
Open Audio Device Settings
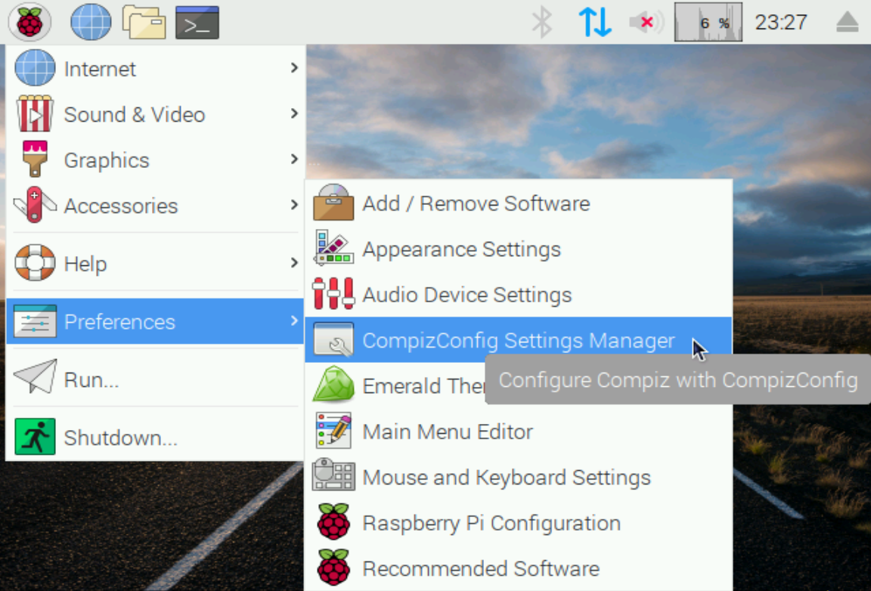coord(518,295)
